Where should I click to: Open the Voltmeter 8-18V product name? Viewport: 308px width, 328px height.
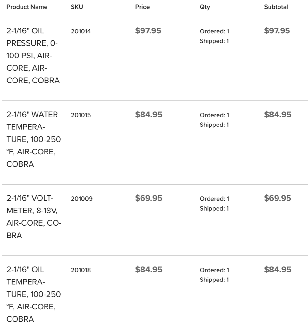tap(34, 217)
